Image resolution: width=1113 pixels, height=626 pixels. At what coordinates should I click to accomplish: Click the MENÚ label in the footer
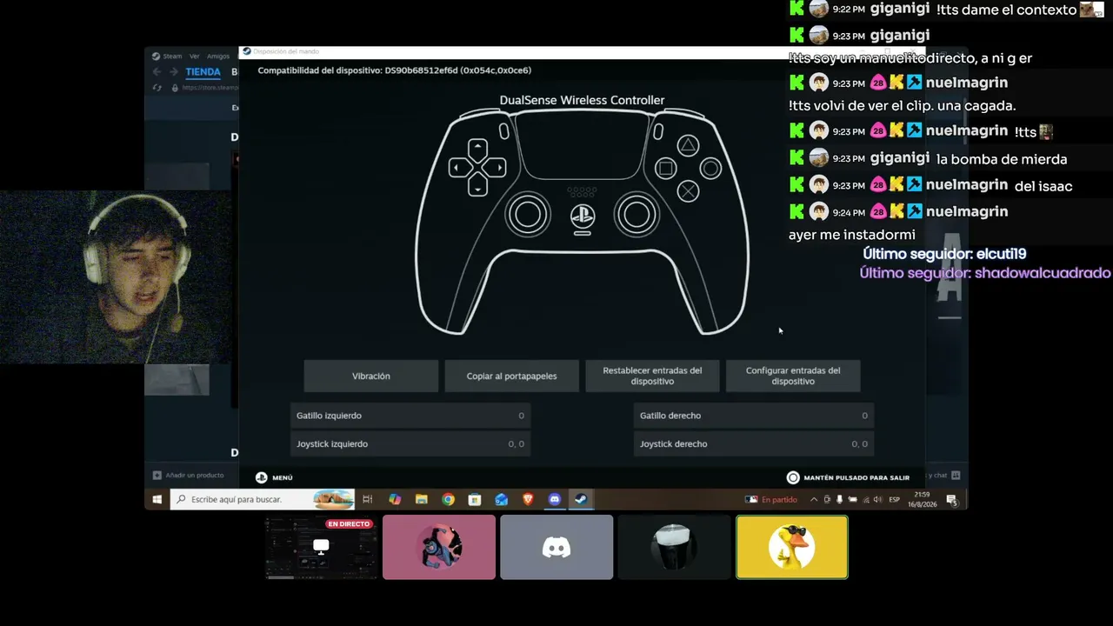coord(283,477)
